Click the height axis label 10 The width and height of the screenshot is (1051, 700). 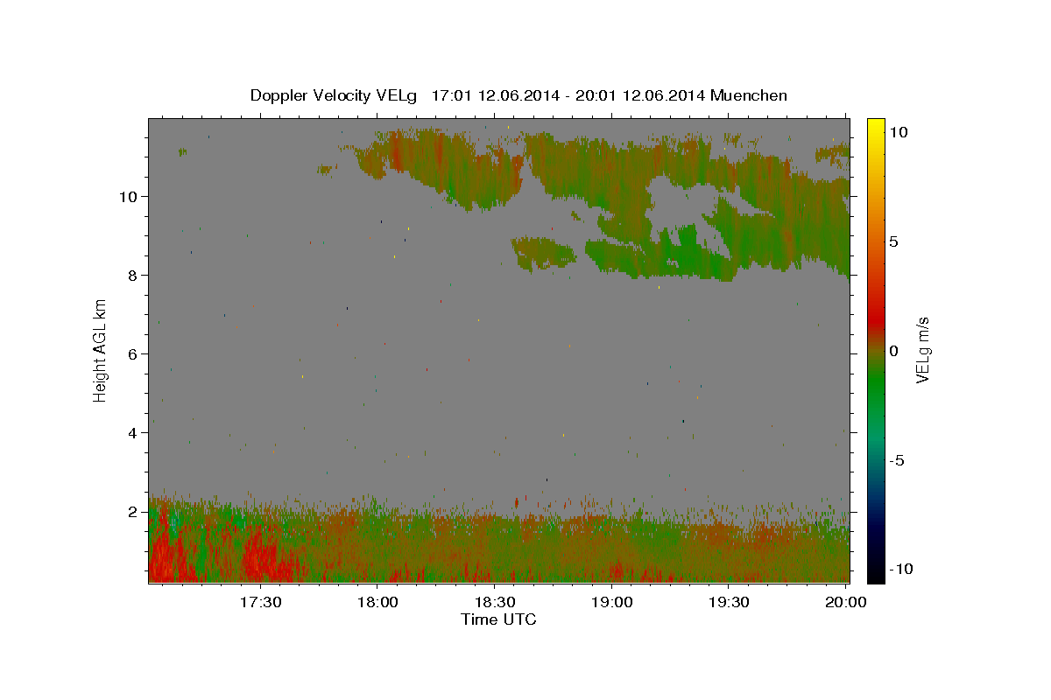point(130,197)
